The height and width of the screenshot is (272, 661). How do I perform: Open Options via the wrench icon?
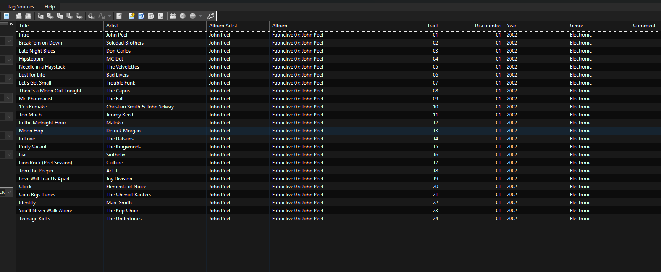click(x=211, y=16)
